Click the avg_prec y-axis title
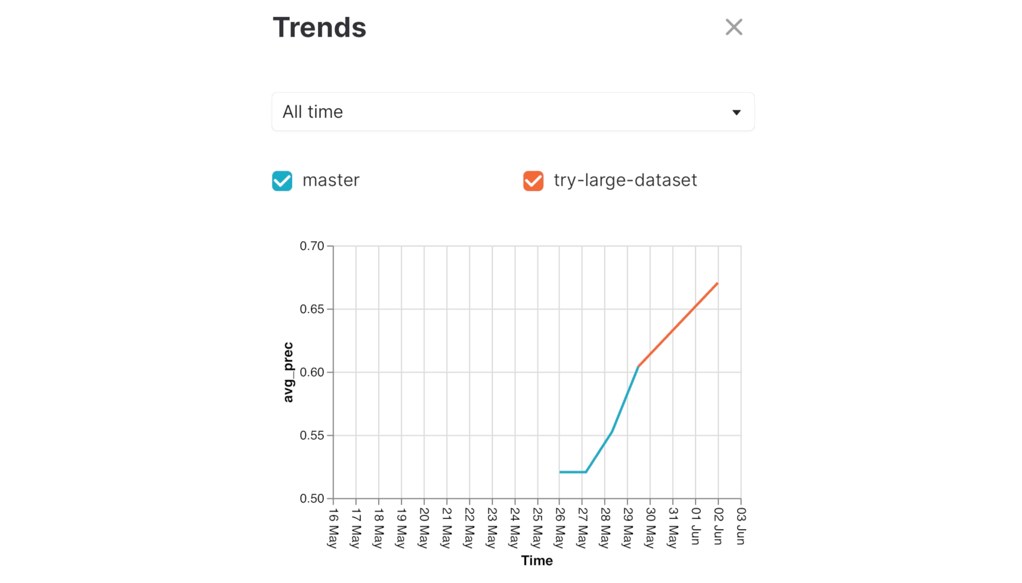This screenshot has height=583, width=1022. point(289,372)
